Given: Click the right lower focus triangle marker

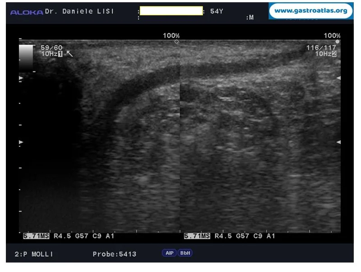Looking at the screenshot, I should click(x=338, y=142).
